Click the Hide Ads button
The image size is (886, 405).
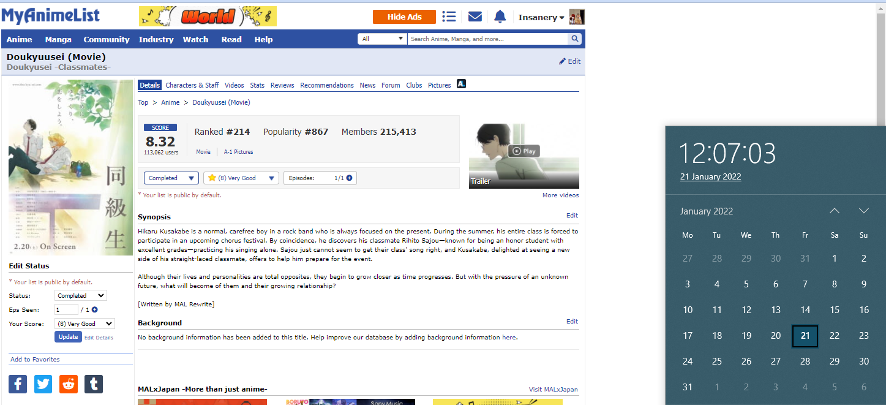(404, 17)
